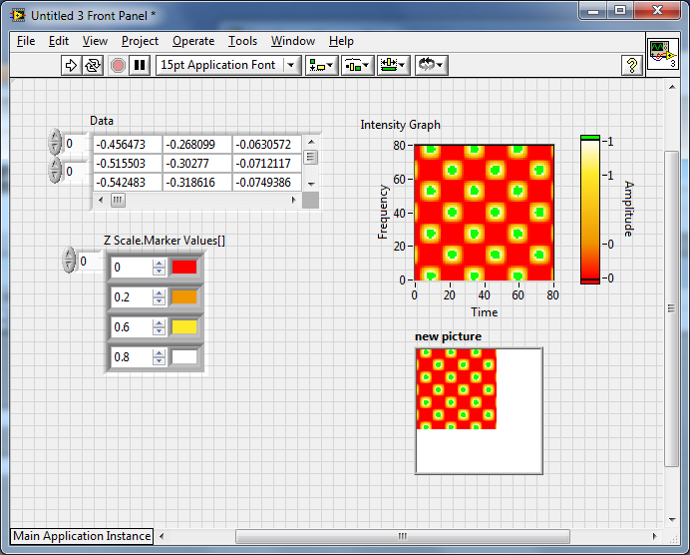
Task: Click the Data array column index stepper
Action: click(x=55, y=170)
